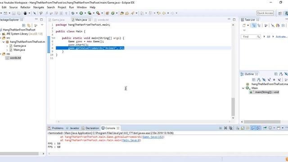Click the Game.java:152 stack trace link

(x=153, y=137)
